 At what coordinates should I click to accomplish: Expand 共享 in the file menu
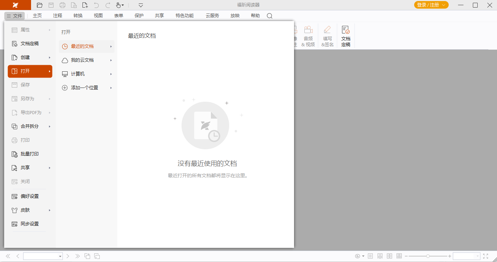30,168
